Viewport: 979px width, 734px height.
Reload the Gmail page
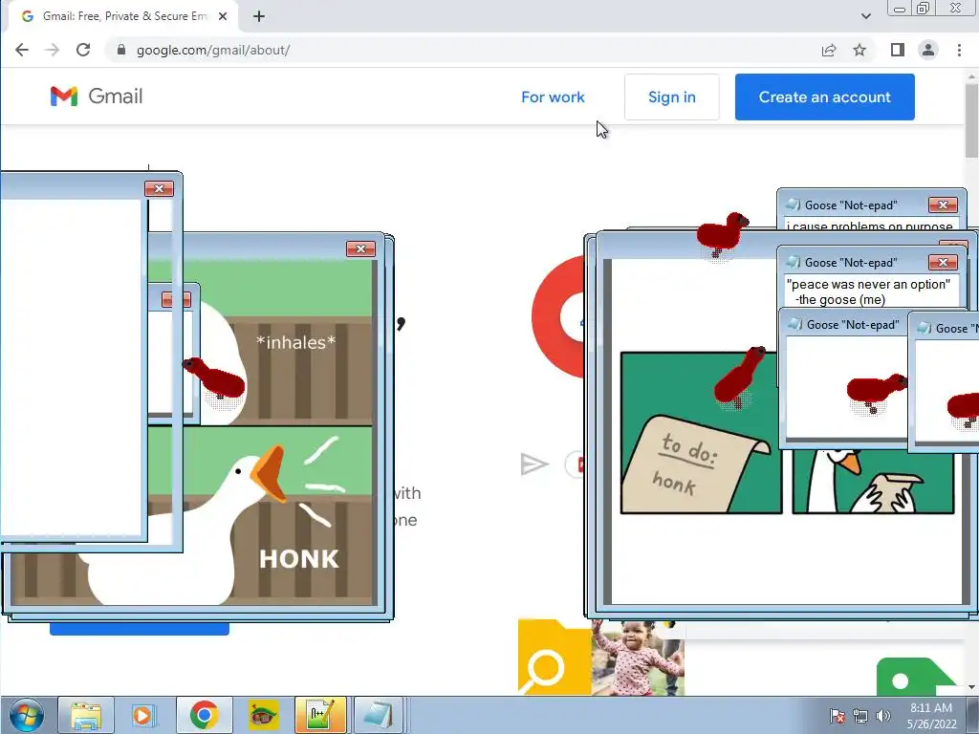[x=83, y=50]
